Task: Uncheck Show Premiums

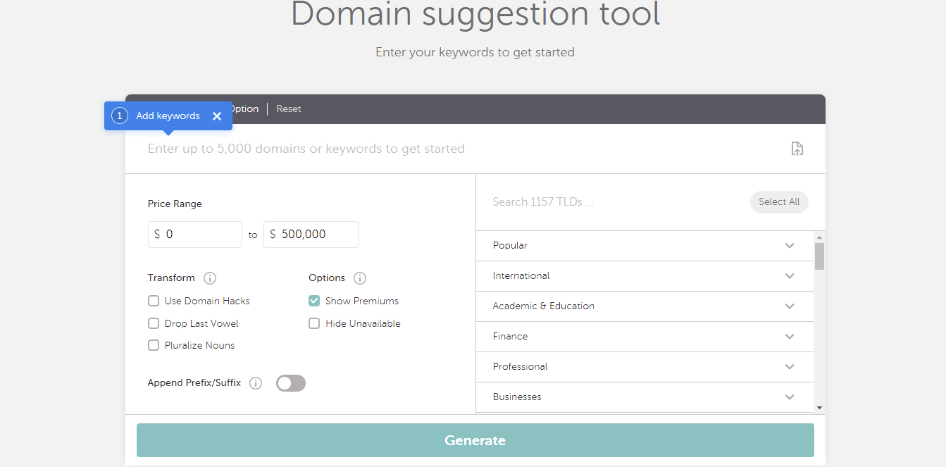Action: [313, 301]
